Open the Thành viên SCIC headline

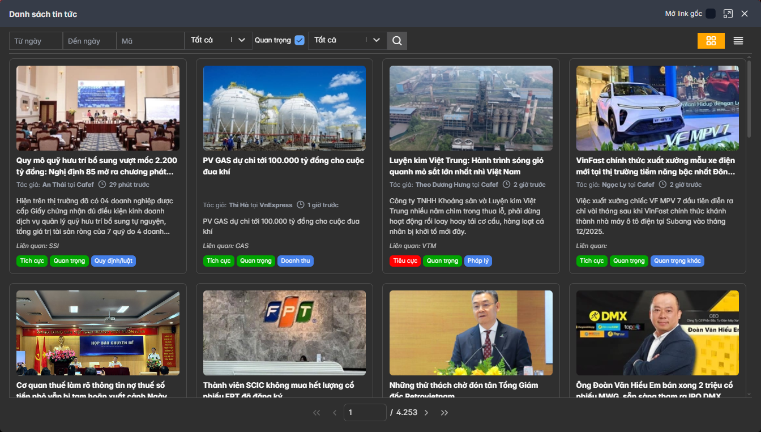pos(279,390)
